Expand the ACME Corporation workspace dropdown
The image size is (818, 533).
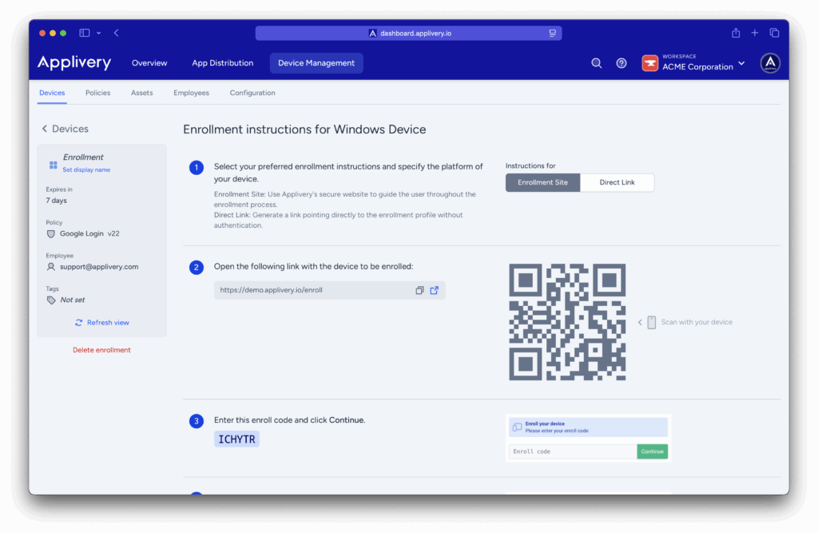click(x=741, y=64)
